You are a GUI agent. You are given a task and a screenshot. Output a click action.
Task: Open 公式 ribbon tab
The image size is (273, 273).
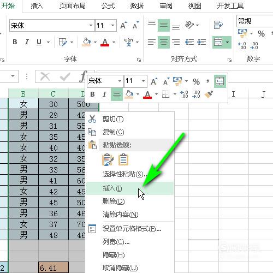coord(108,6)
